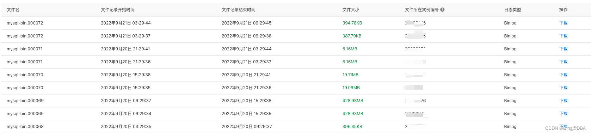Download the 19.11MB mysql-bin.000070 file
This screenshot has width=591, height=134.
tap(563, 75)
